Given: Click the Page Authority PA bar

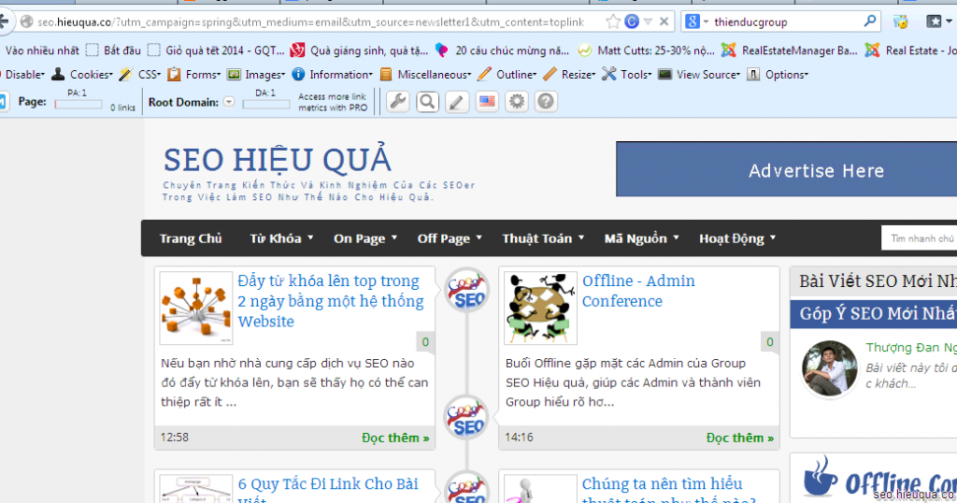Looking at the screenshot, I should [79, 104].
